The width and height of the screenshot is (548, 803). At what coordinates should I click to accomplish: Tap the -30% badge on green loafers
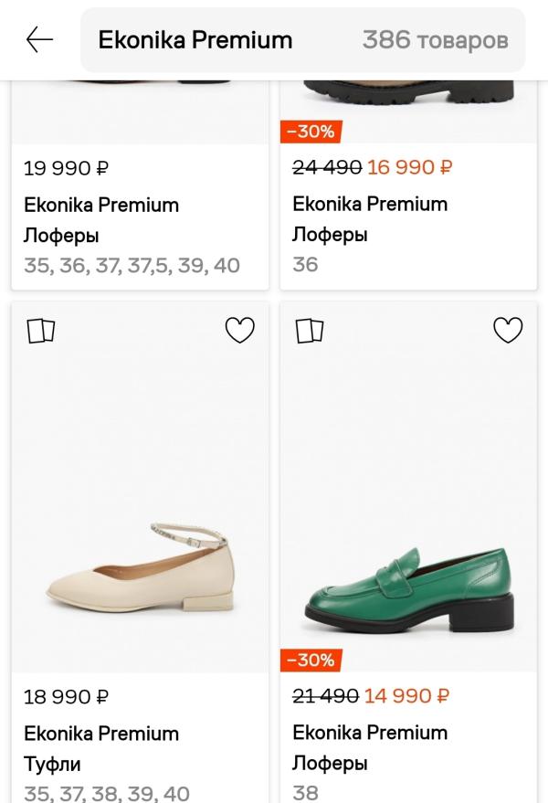311,660
